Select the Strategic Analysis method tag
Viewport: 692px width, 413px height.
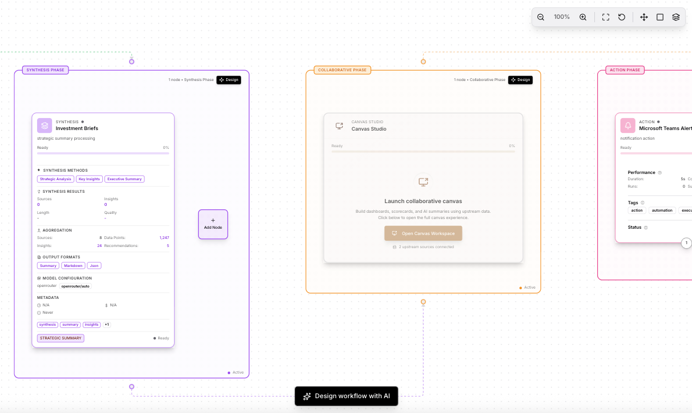pyautogui.click(x=55, y=179)
